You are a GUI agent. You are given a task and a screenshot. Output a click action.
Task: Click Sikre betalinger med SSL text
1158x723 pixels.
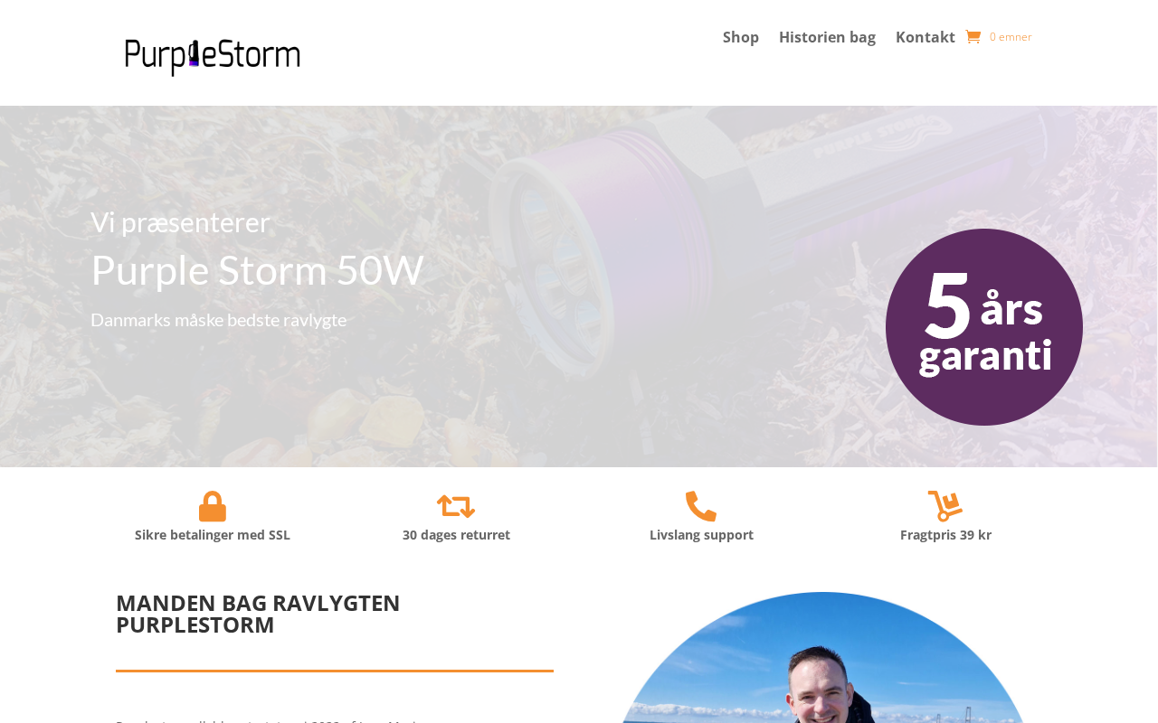(x=213, y=535)
